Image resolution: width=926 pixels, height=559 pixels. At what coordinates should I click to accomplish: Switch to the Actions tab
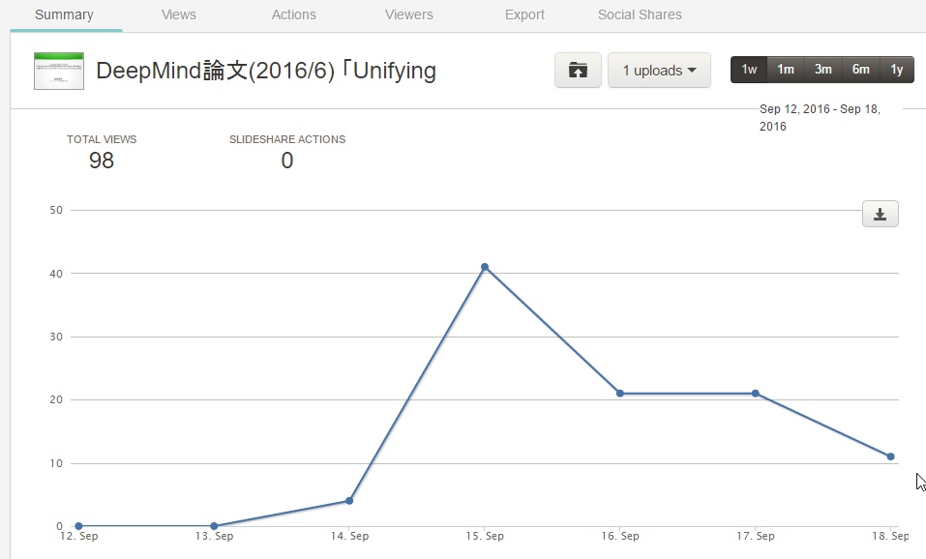click(x=293, y=15)
